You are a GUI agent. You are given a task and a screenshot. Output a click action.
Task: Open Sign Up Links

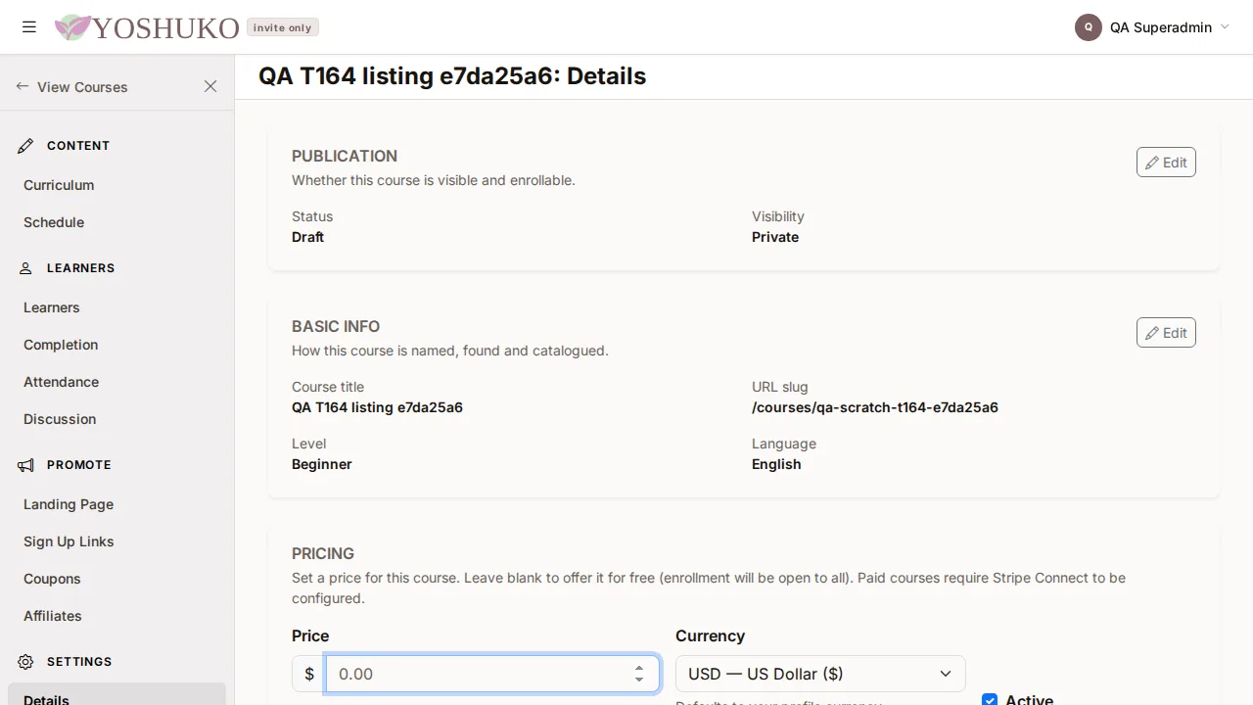[69, 541]
